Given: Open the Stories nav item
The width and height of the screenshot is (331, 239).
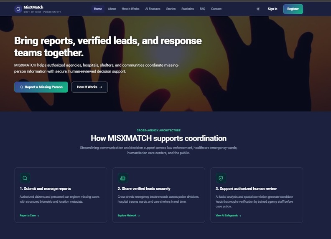Looking at the screenshot, I should [x=171, y=9].
